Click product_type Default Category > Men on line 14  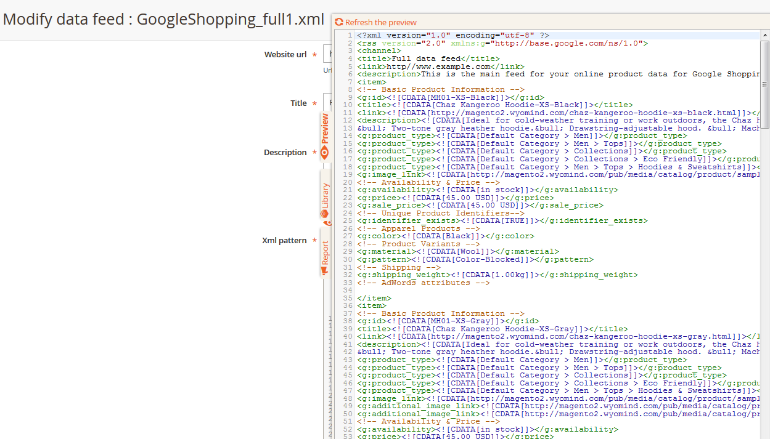pos(522,135)
